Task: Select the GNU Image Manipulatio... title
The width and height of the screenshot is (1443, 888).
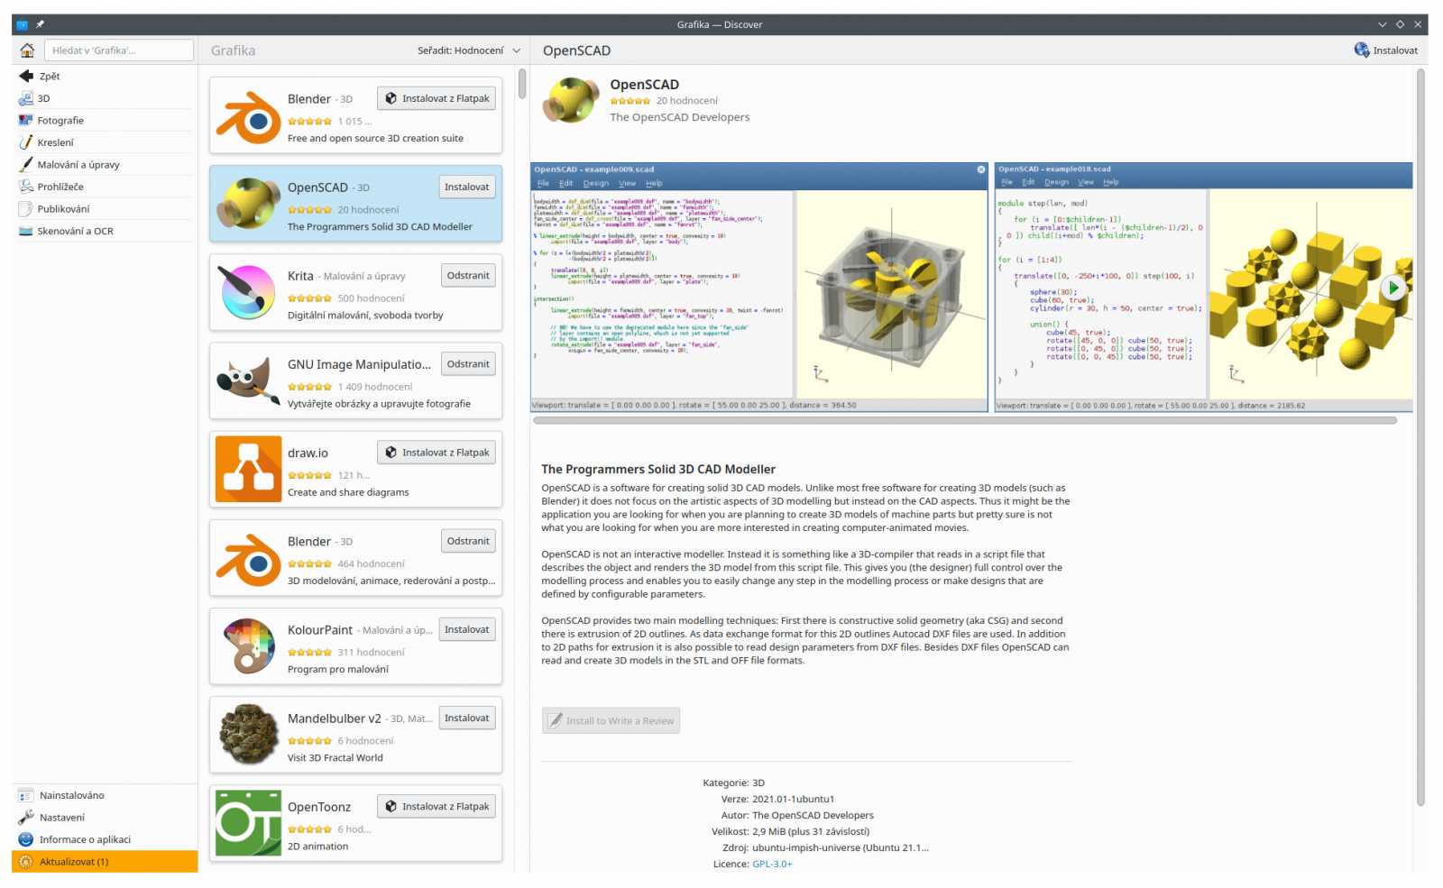Action: (359, 364)
